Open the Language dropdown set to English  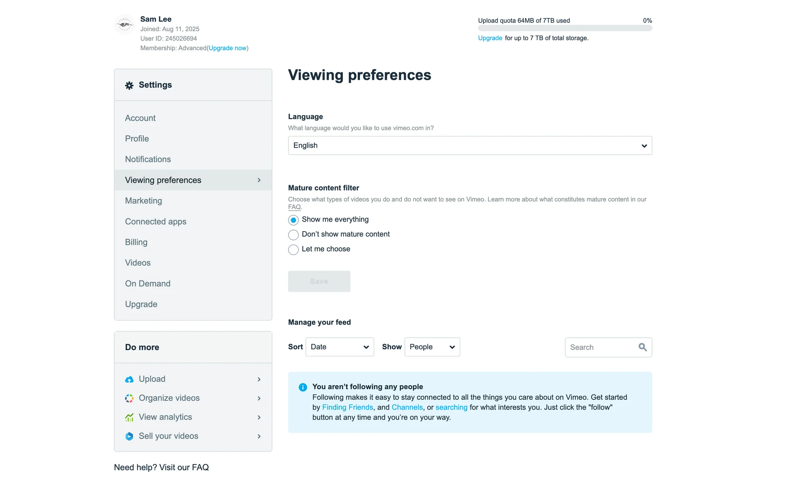pos(470,146)
